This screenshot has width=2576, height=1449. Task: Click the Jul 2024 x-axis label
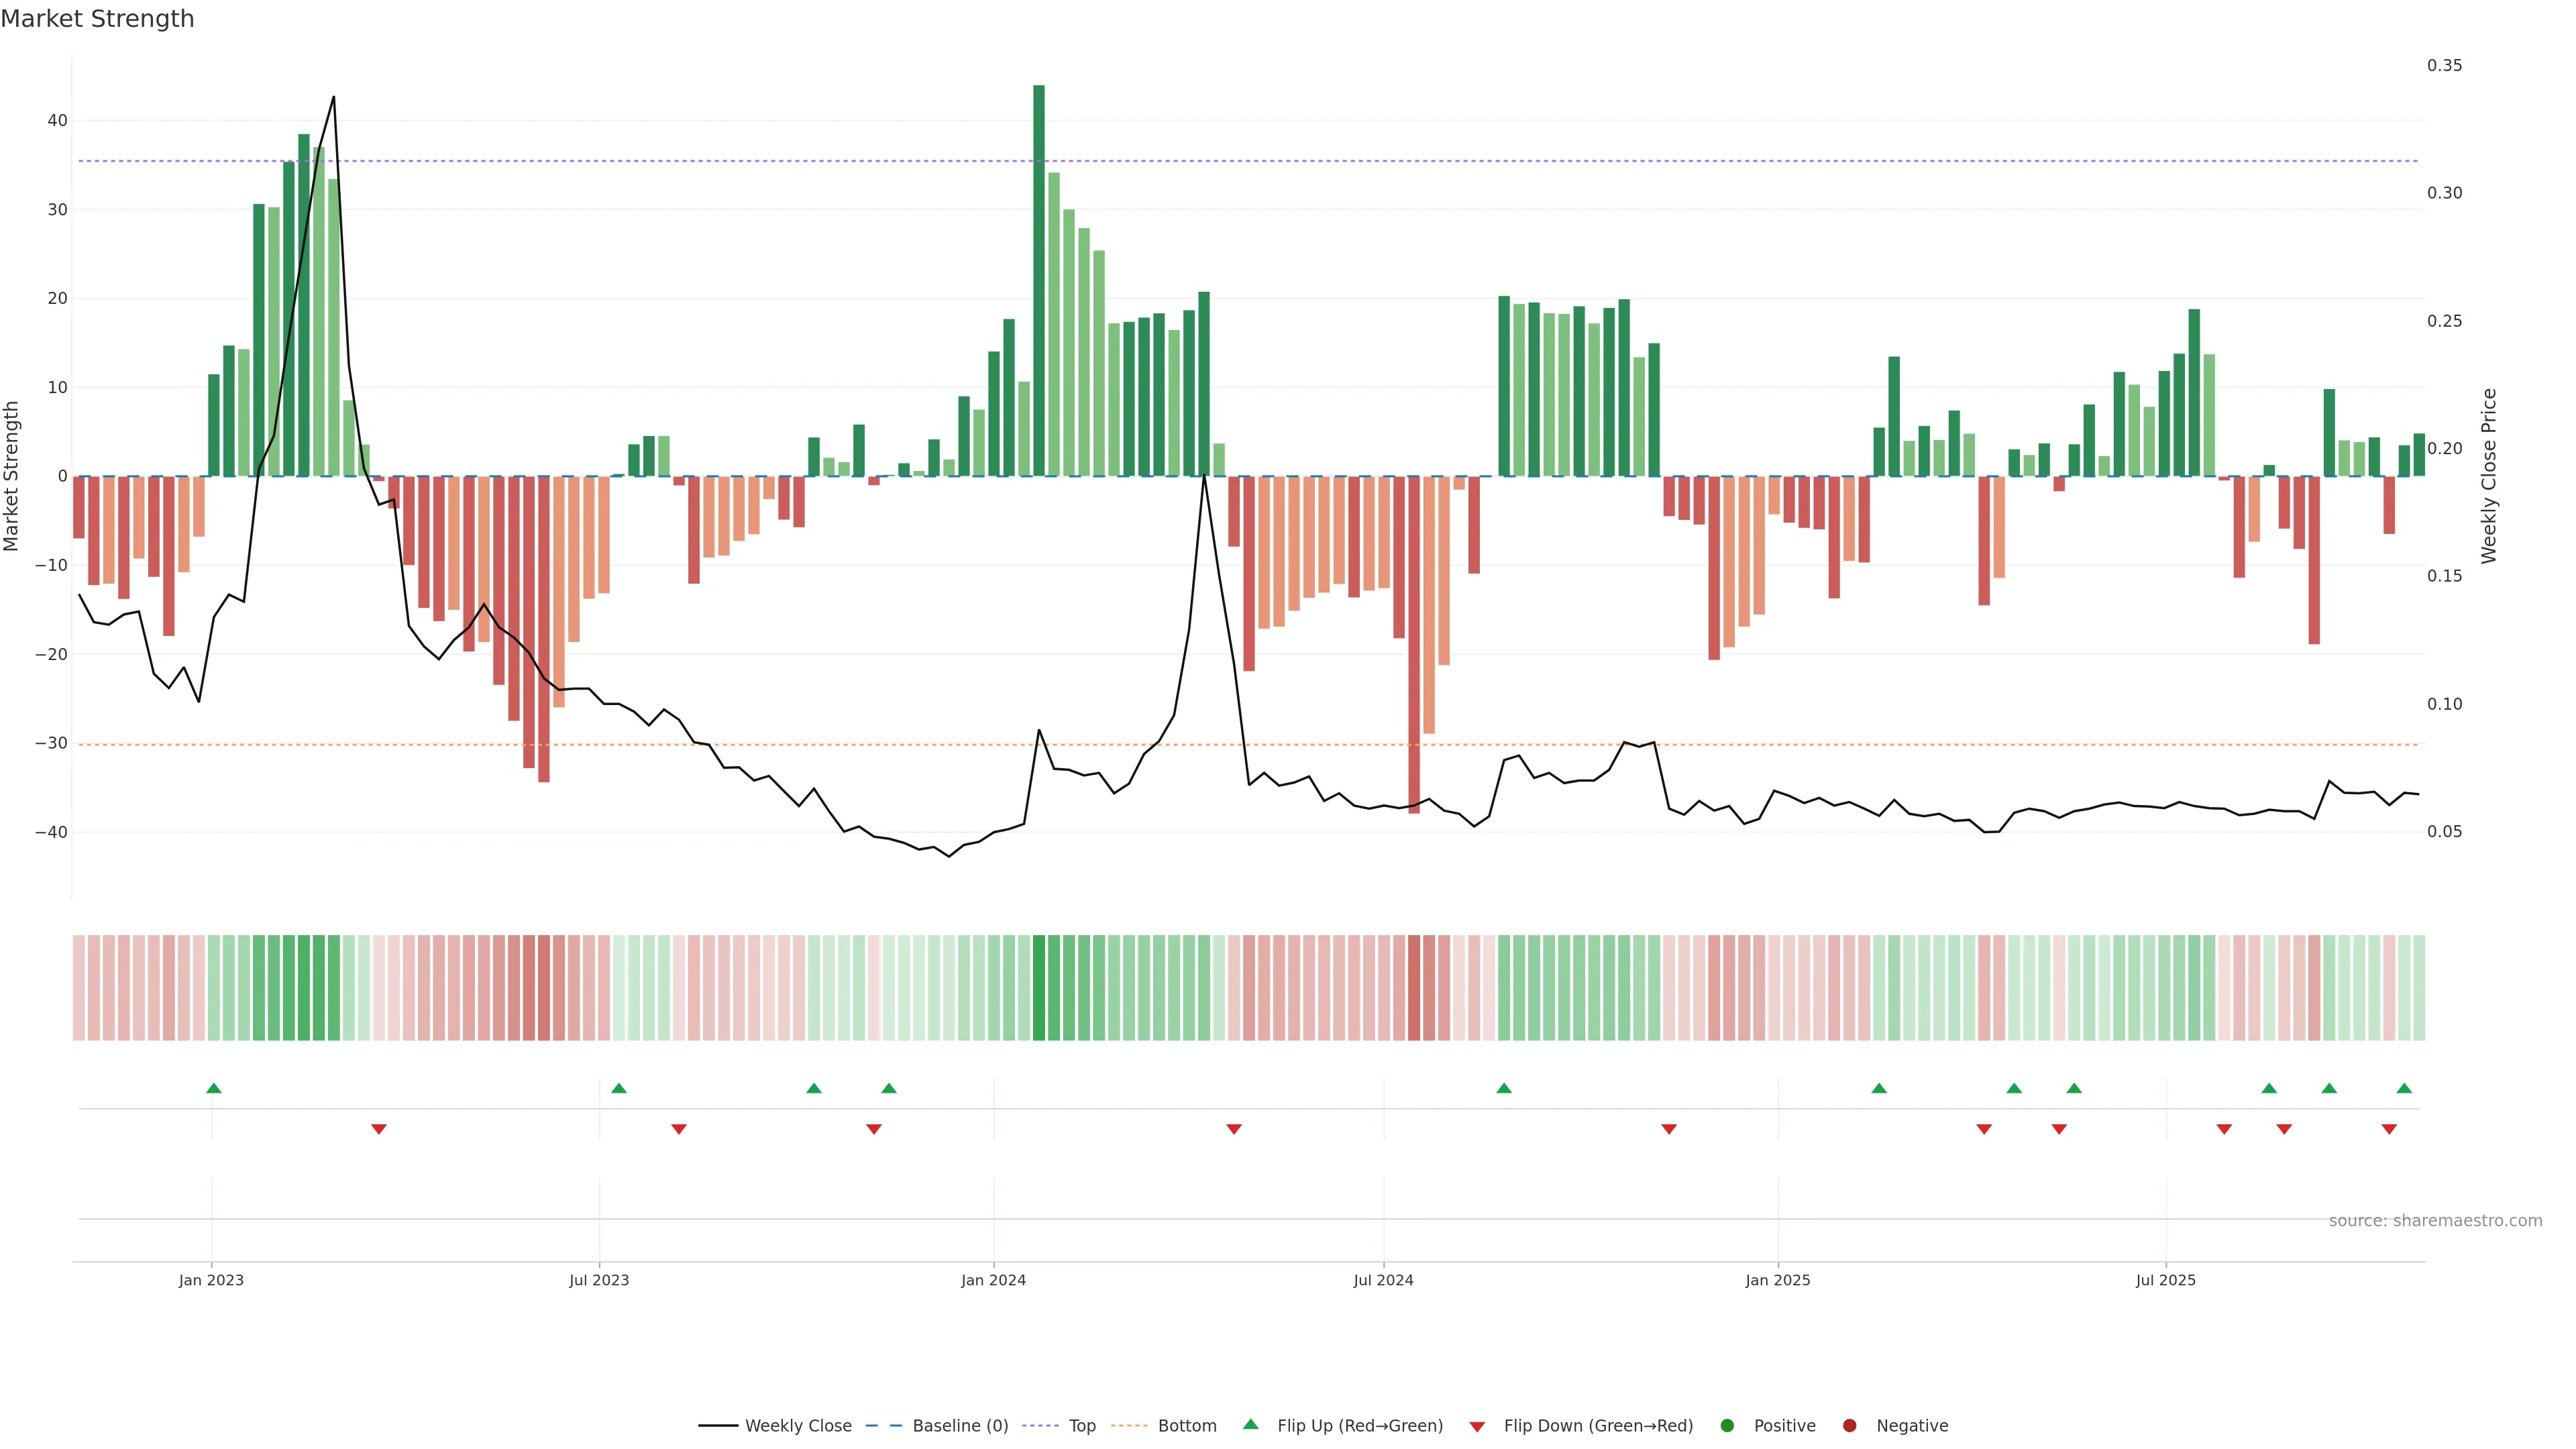coord(1383,1280)
